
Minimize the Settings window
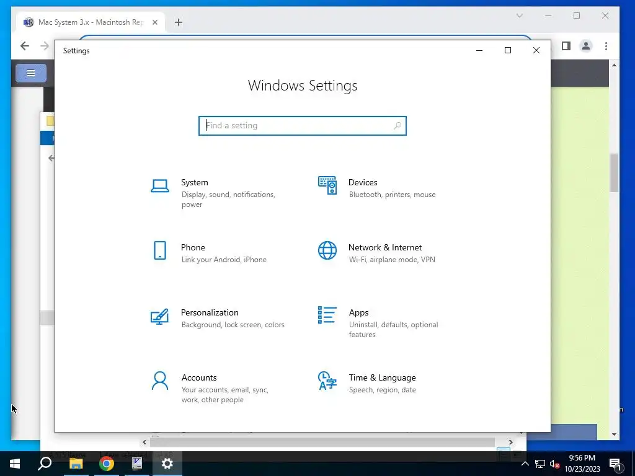(x=479, y=50)
